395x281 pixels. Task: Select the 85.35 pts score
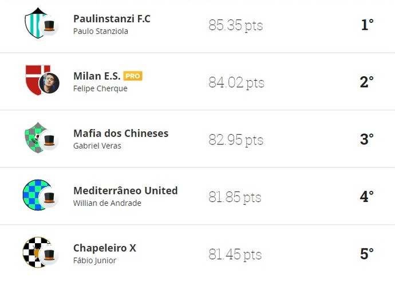pyautogui.click(x=236, y=25)
